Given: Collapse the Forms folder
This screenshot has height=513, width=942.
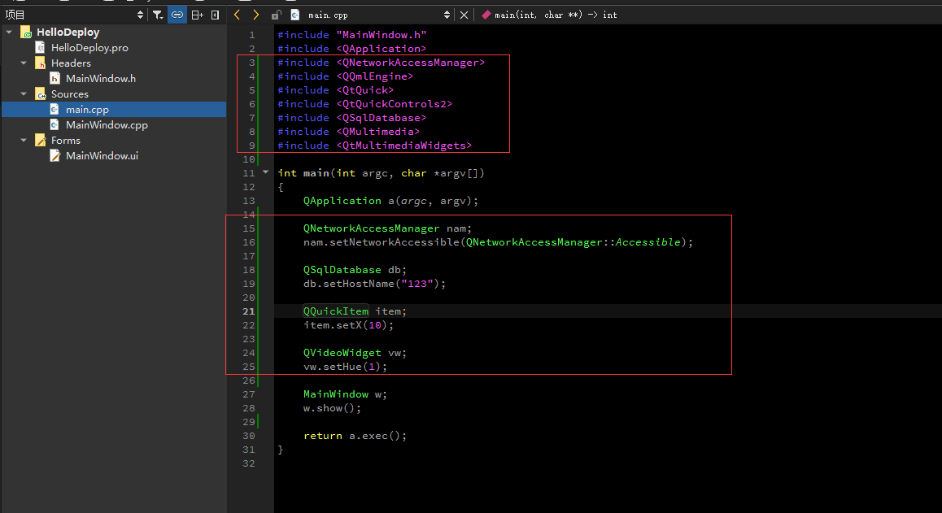Looking at the screenshot, I should point(24,140).
